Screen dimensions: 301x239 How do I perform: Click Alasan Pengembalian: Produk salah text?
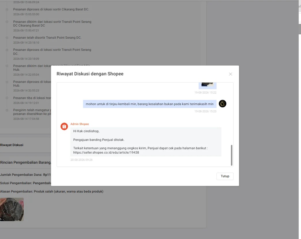[x=52, y=192]
